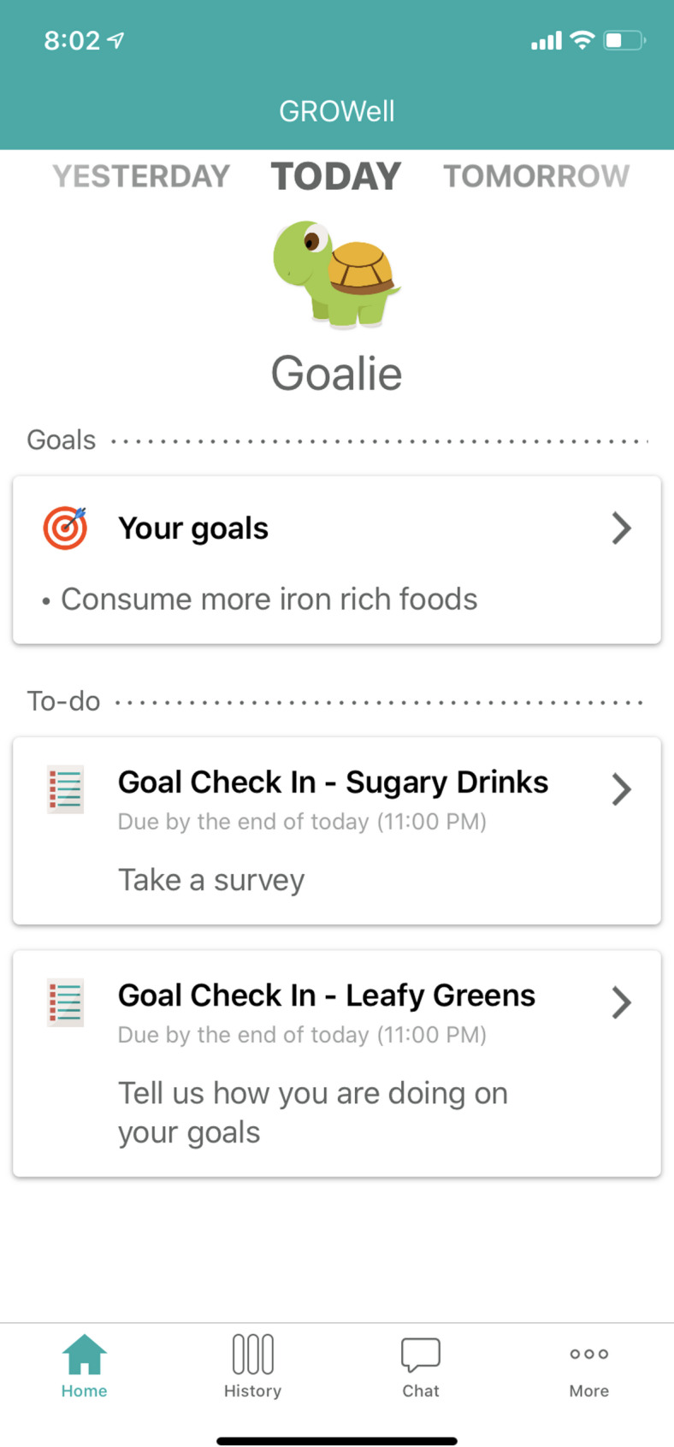The height and width of the screenshot is (1447, 674).
Task: Open the More three-dots icon
Action: [x=589, y=1354]
